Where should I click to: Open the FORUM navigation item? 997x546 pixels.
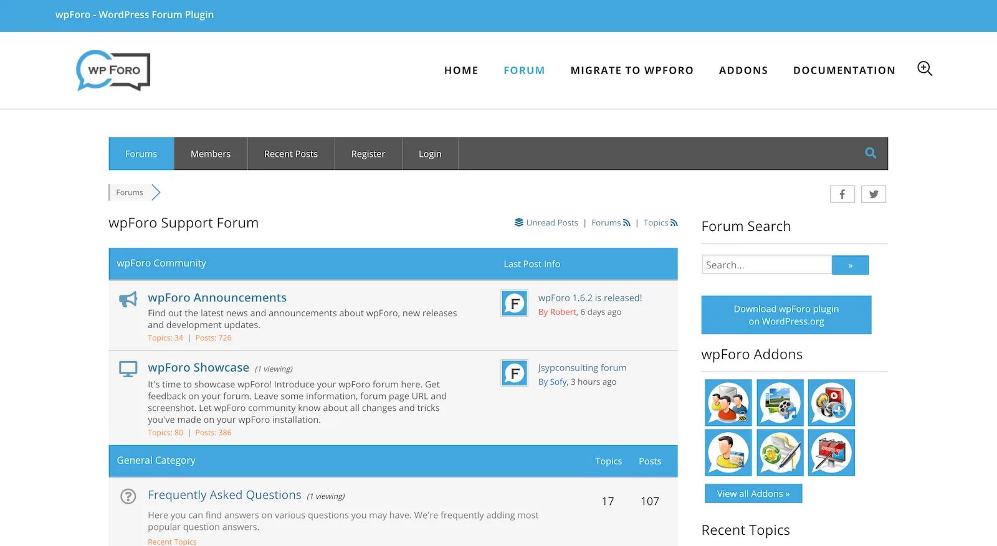[x=524, y=70]
